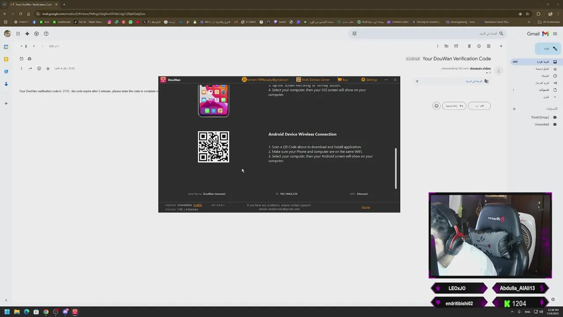Viewport: 563px width, 317px height.
Task: Reply using arrow icon in message header
Action: tap(30, 68)
